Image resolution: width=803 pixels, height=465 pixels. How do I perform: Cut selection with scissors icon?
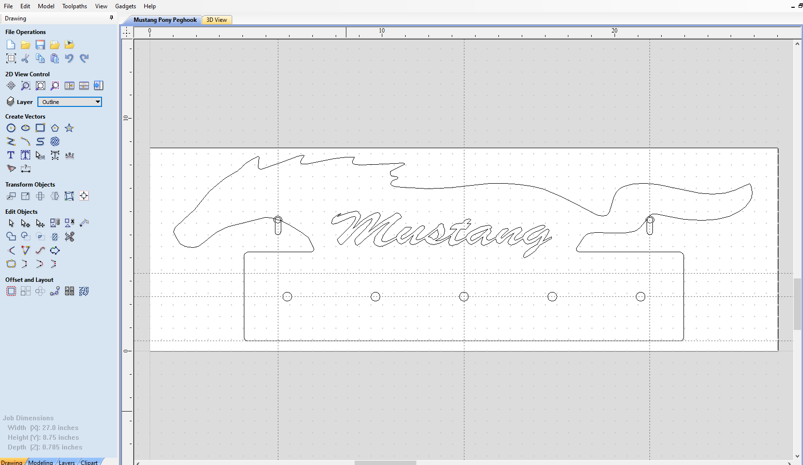(x=25, y=58)
